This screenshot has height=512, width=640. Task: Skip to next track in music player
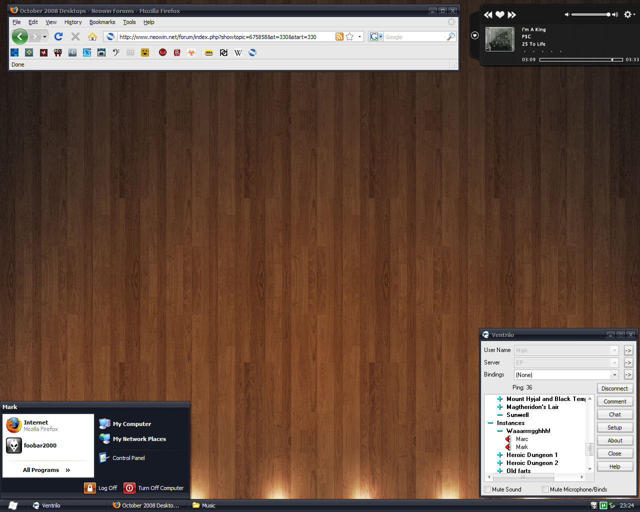(511, 15)
